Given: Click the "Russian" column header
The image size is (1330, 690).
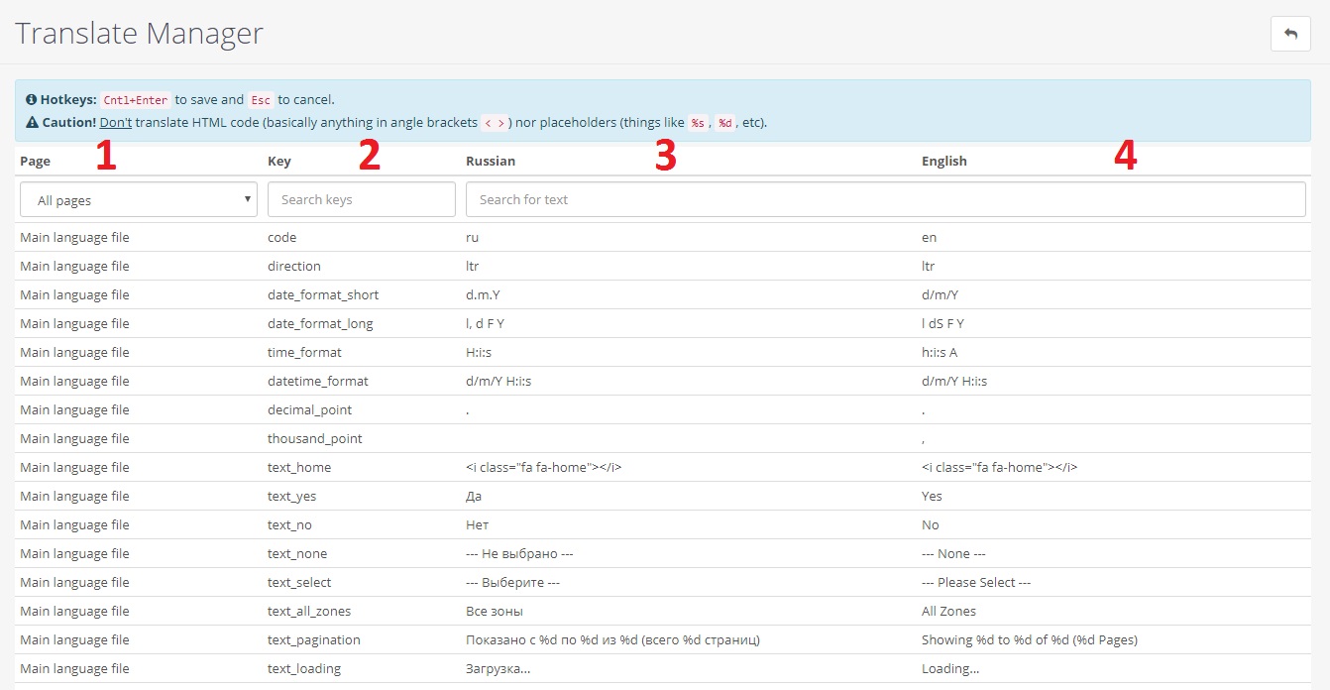Looking at the screenshot, I should (491, 162).
